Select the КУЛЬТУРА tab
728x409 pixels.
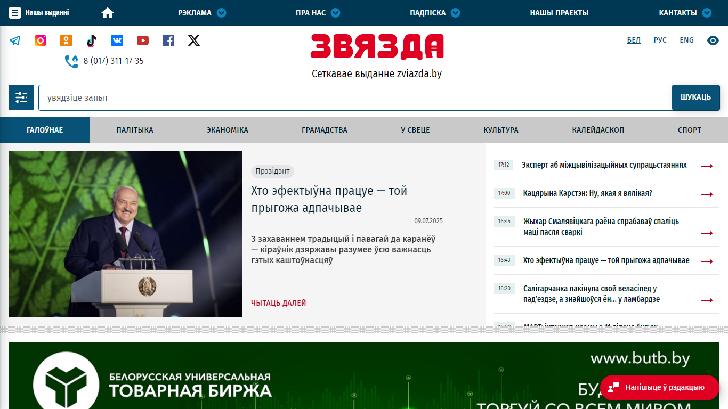click(501, 130)
